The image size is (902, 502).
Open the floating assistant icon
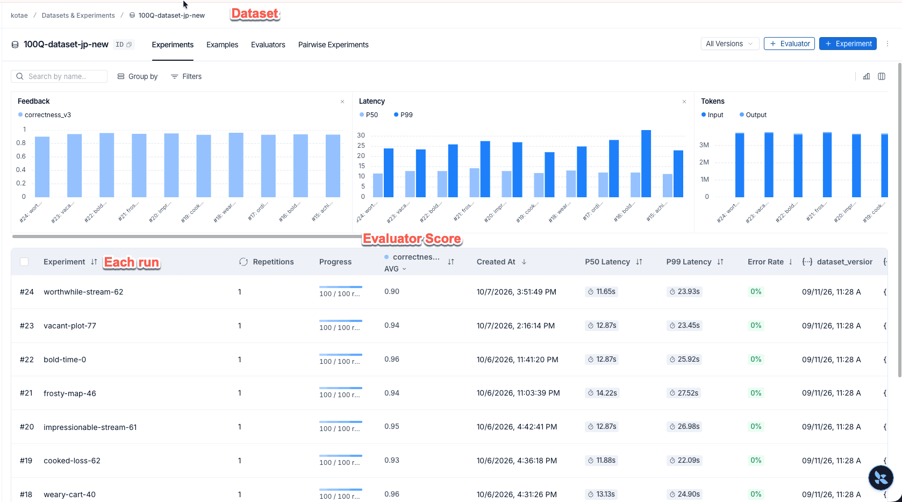click(881, 477)
